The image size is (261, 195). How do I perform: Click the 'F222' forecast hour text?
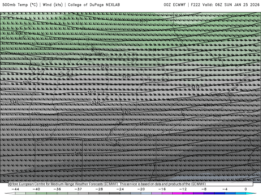point(195,5)
